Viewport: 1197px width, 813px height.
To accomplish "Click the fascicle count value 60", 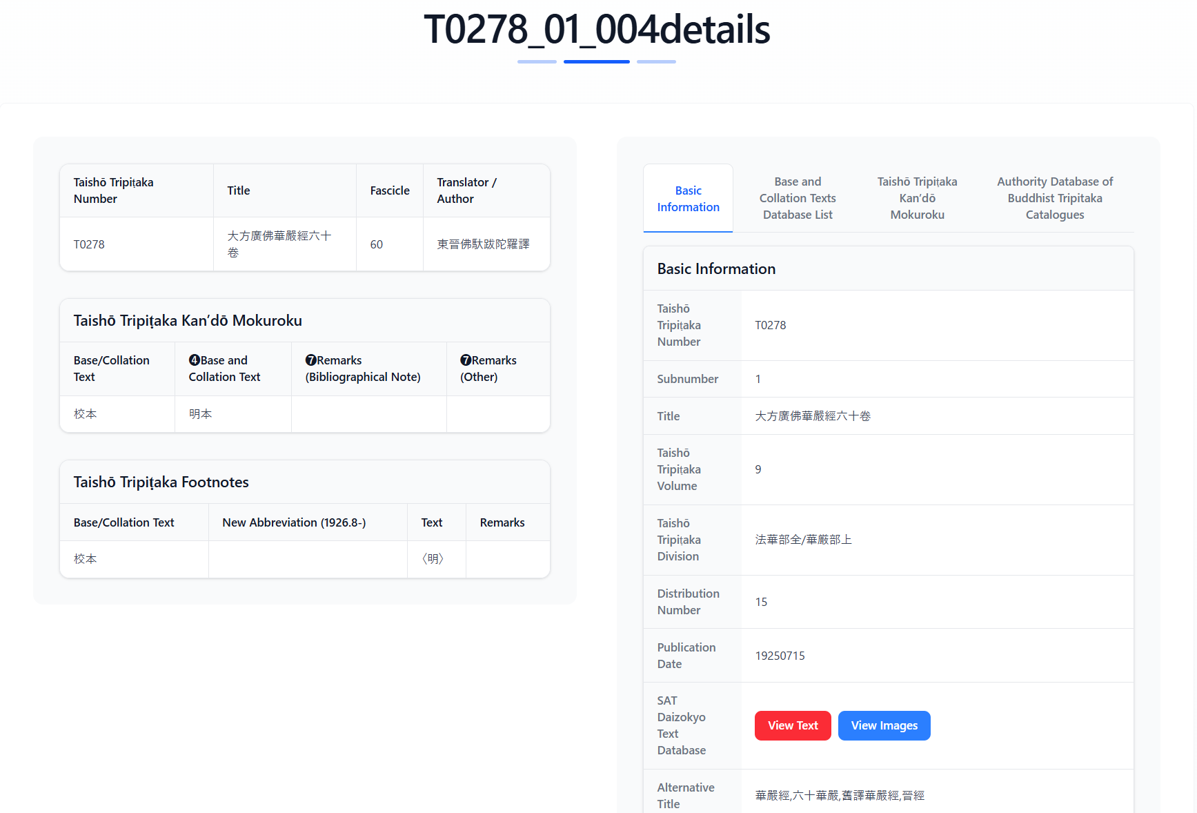I will click(377, 244).
